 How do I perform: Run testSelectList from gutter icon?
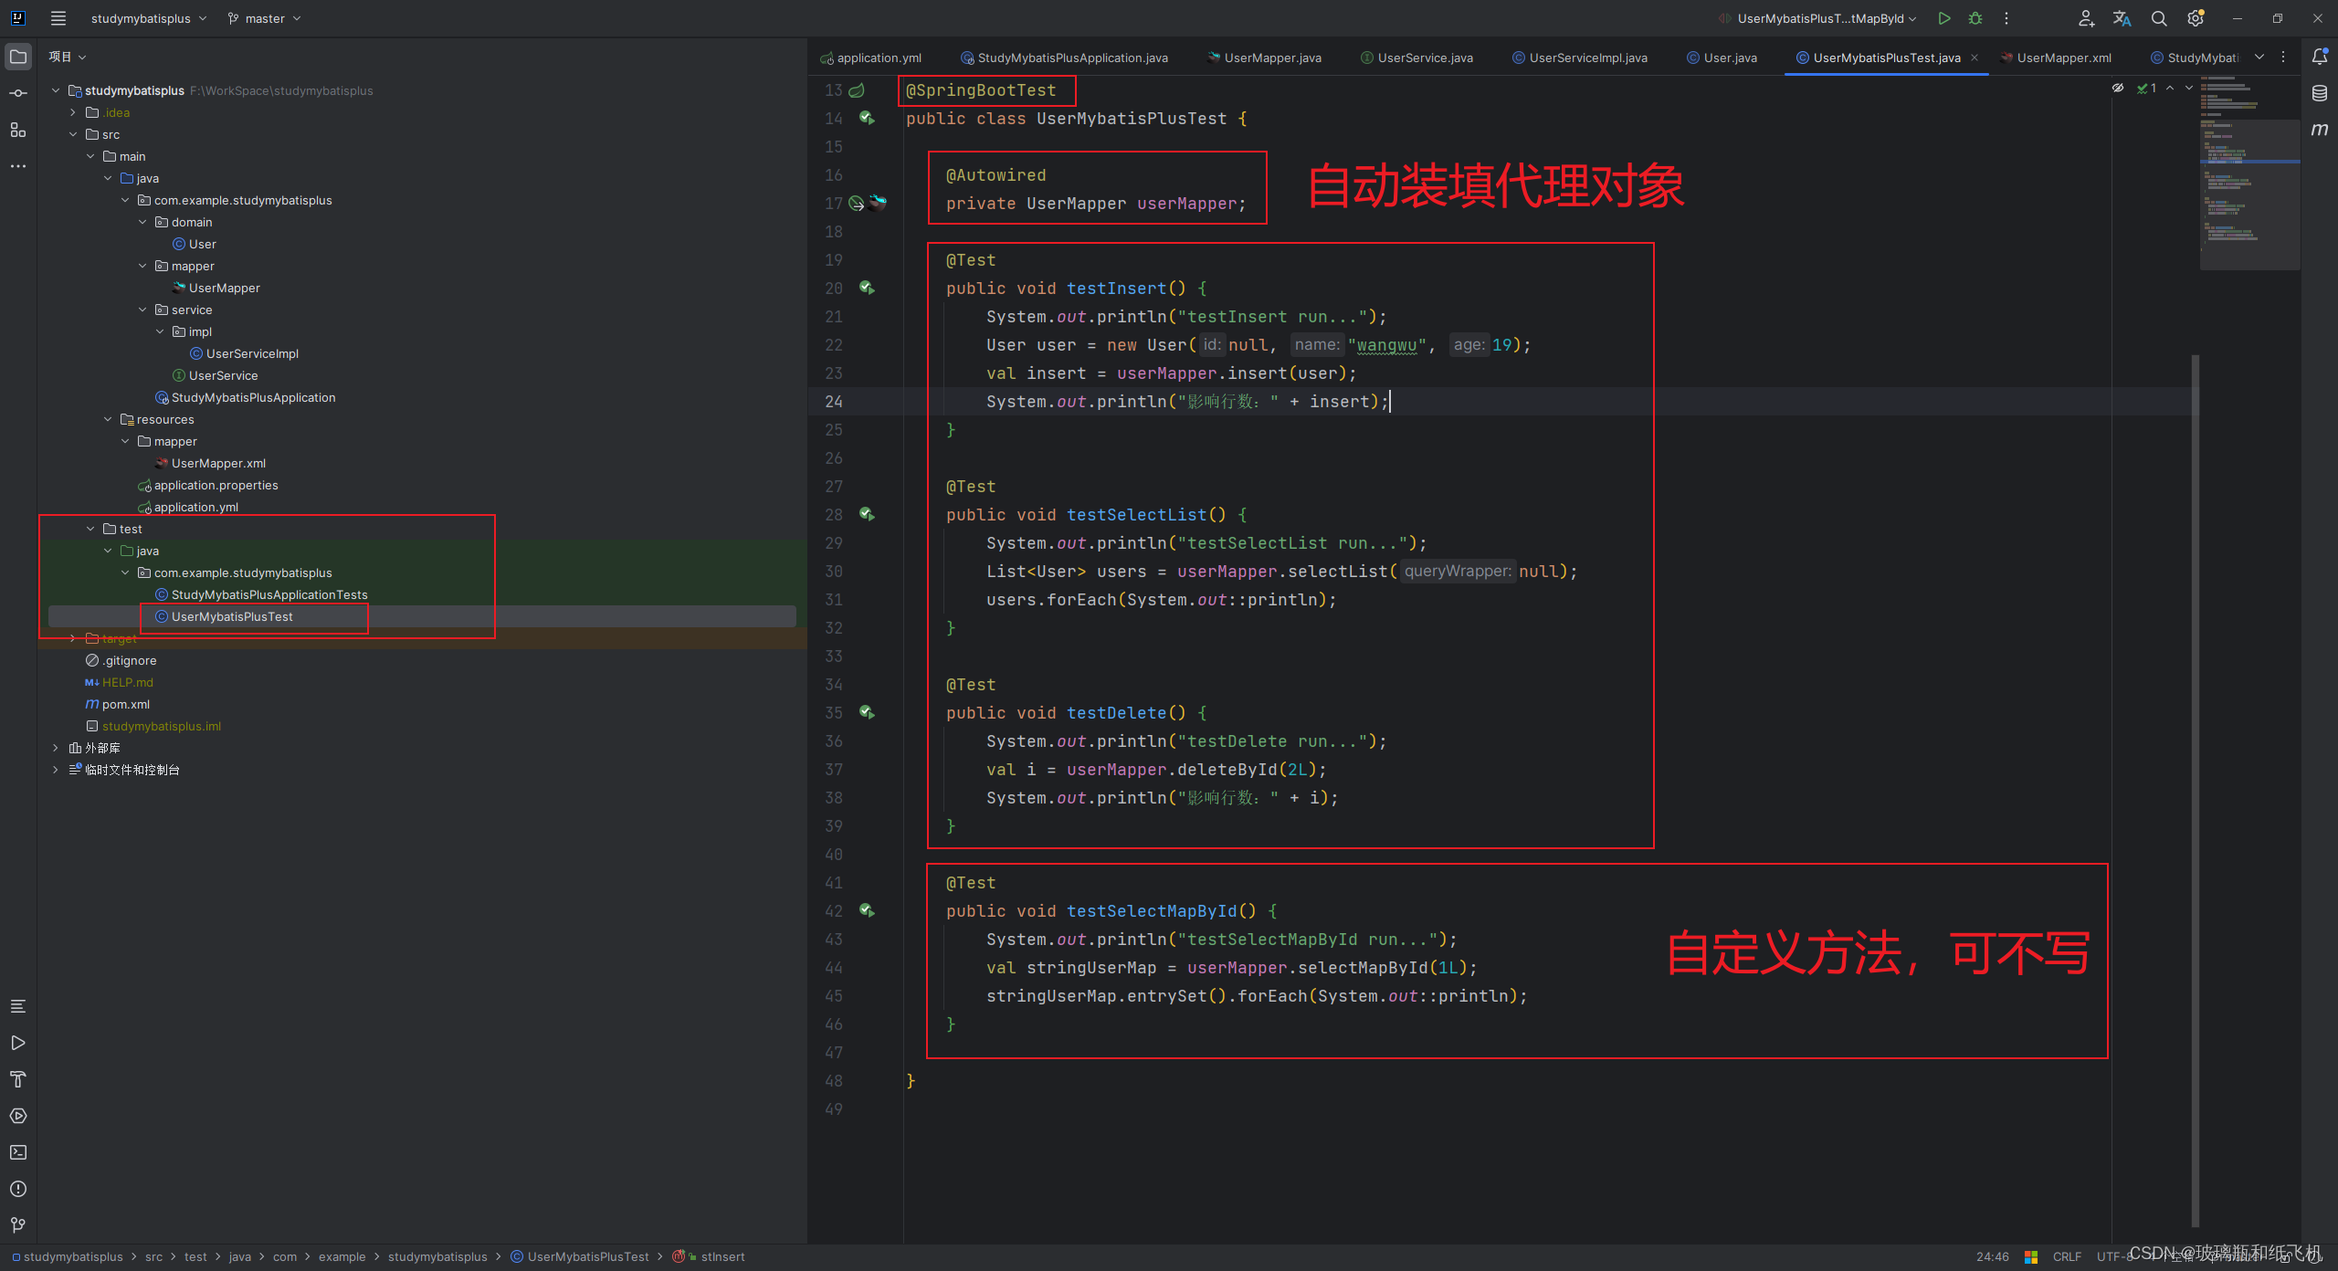[x=867, y=514]
